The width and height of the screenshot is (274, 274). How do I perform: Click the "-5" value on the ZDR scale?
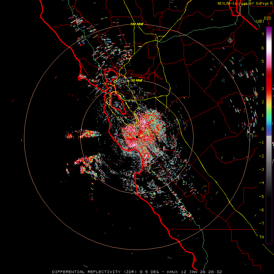pos(262,197)
